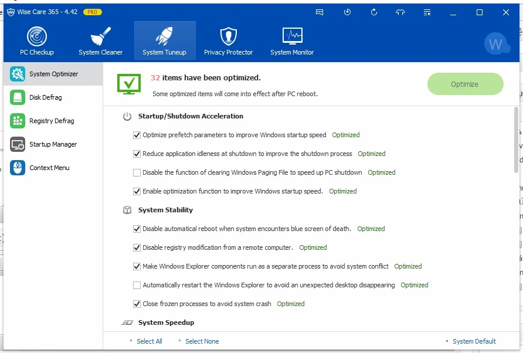The height and width of the screenshot is (353, 523).
Task: Click the System Default link
Action: pyautogui.click(x=474, y=341)
